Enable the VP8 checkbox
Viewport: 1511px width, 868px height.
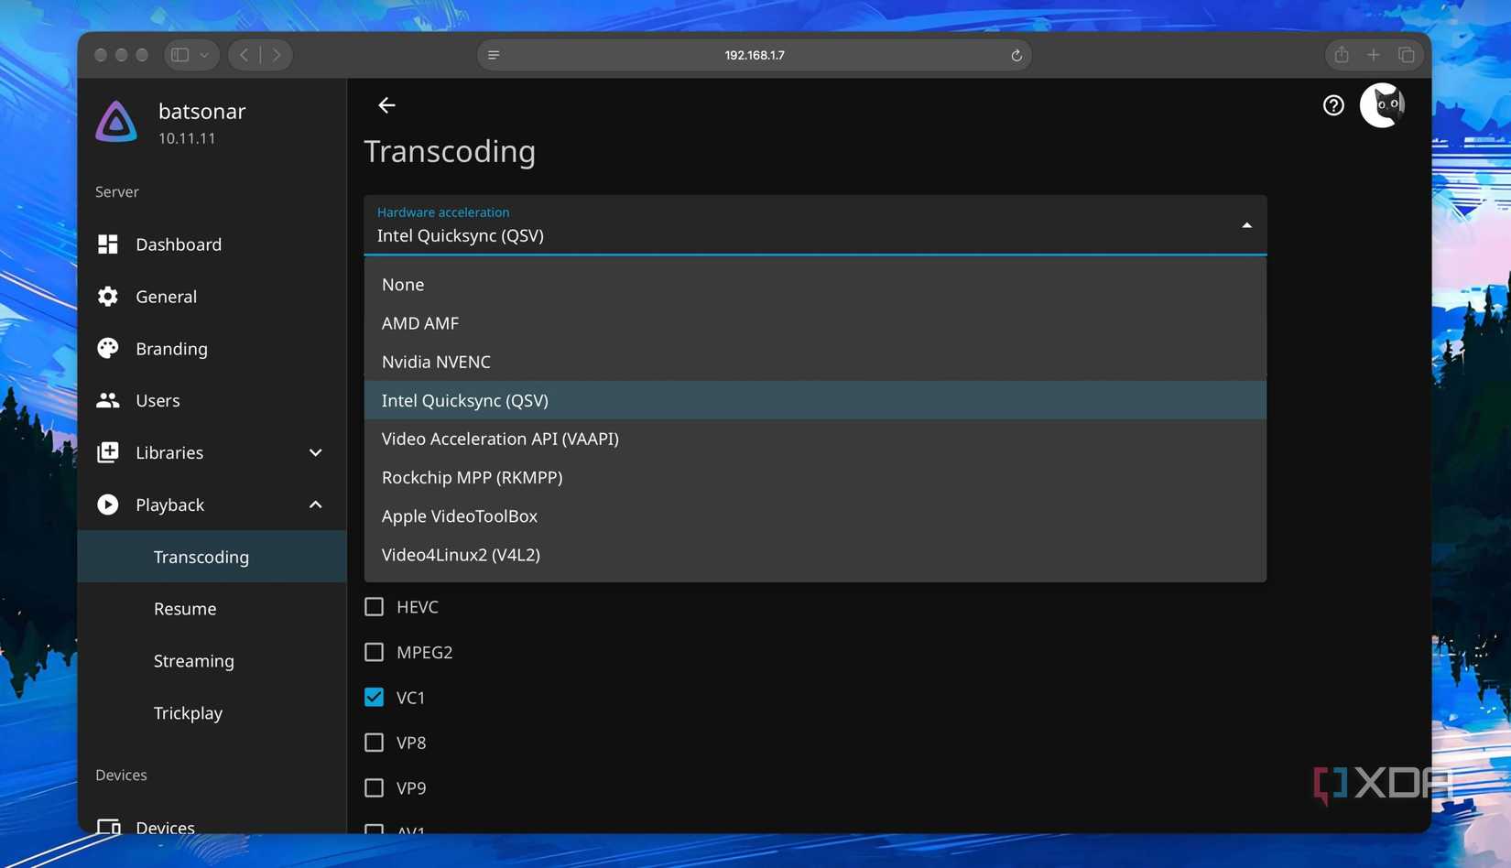pos(374,743)
